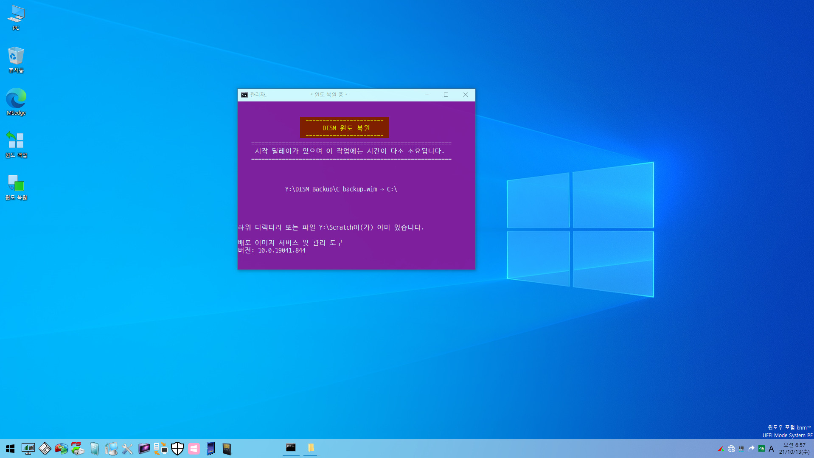Open the 윈도 백업 desktop shortcut
This screenshot has height=458, width=814.
[16, 144]
